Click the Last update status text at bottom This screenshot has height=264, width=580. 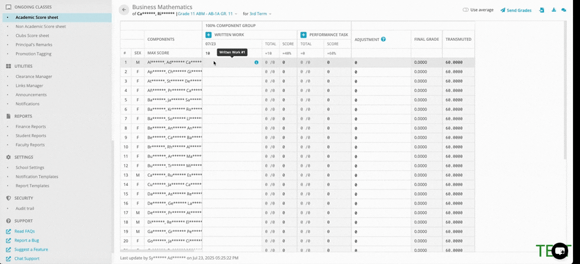179,257
